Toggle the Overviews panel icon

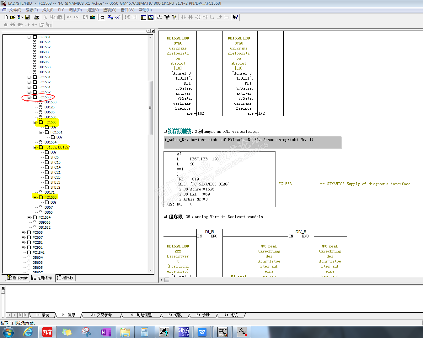[x=144, y=17]
